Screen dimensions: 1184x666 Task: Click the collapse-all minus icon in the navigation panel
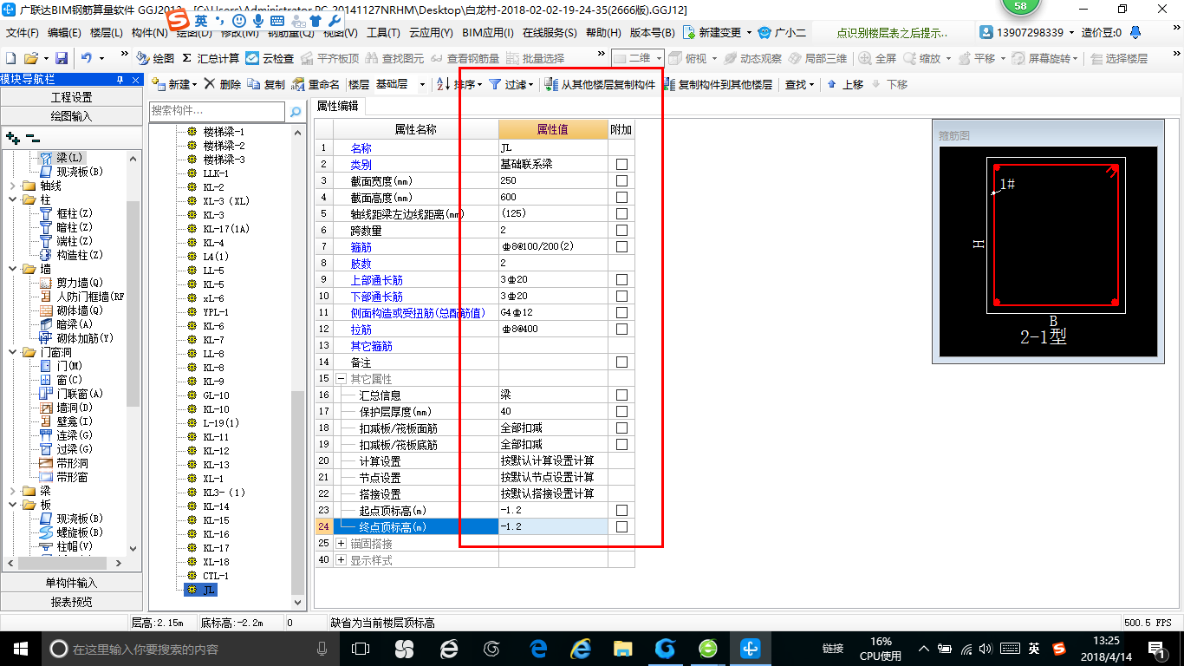pyautogui.click(x=32, y=137)
